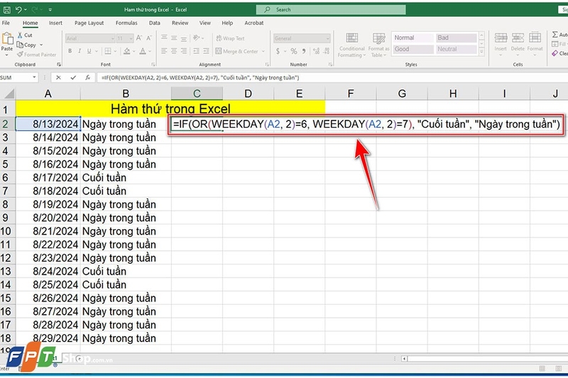The width and height of the screenshot is (568, 378).
Task: Click the Copy icon
Action: click(x=20, y=45)
